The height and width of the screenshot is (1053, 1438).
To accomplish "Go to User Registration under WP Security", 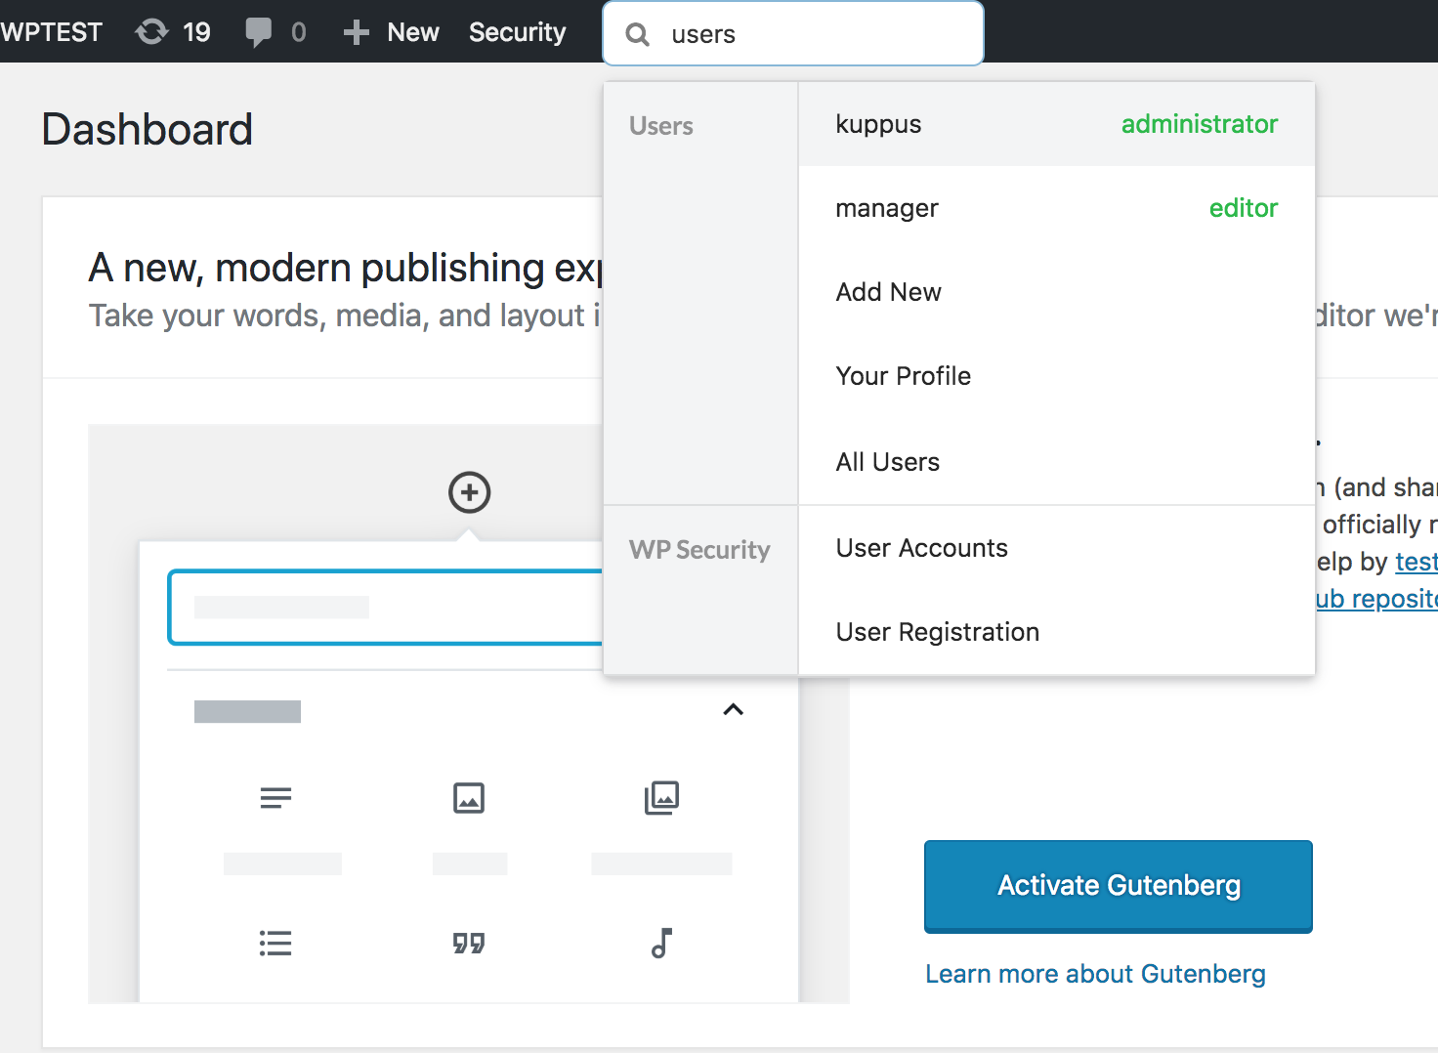I will tap(937, 632).
